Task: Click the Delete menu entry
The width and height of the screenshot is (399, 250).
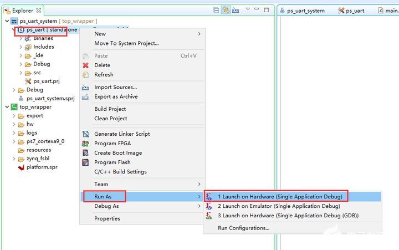Action: click(142, 65)
